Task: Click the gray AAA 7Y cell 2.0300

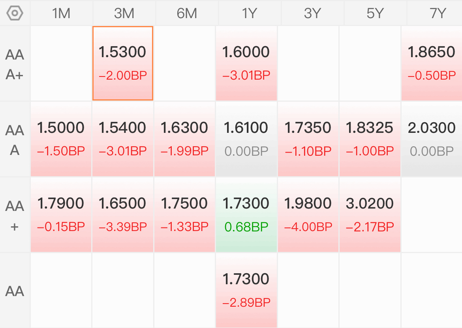Action: pos(432,139)
